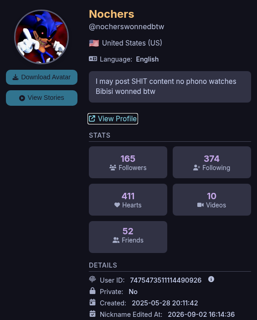
Task: Click the friends icon in Friends card
Action: click(x=116, y=240)
